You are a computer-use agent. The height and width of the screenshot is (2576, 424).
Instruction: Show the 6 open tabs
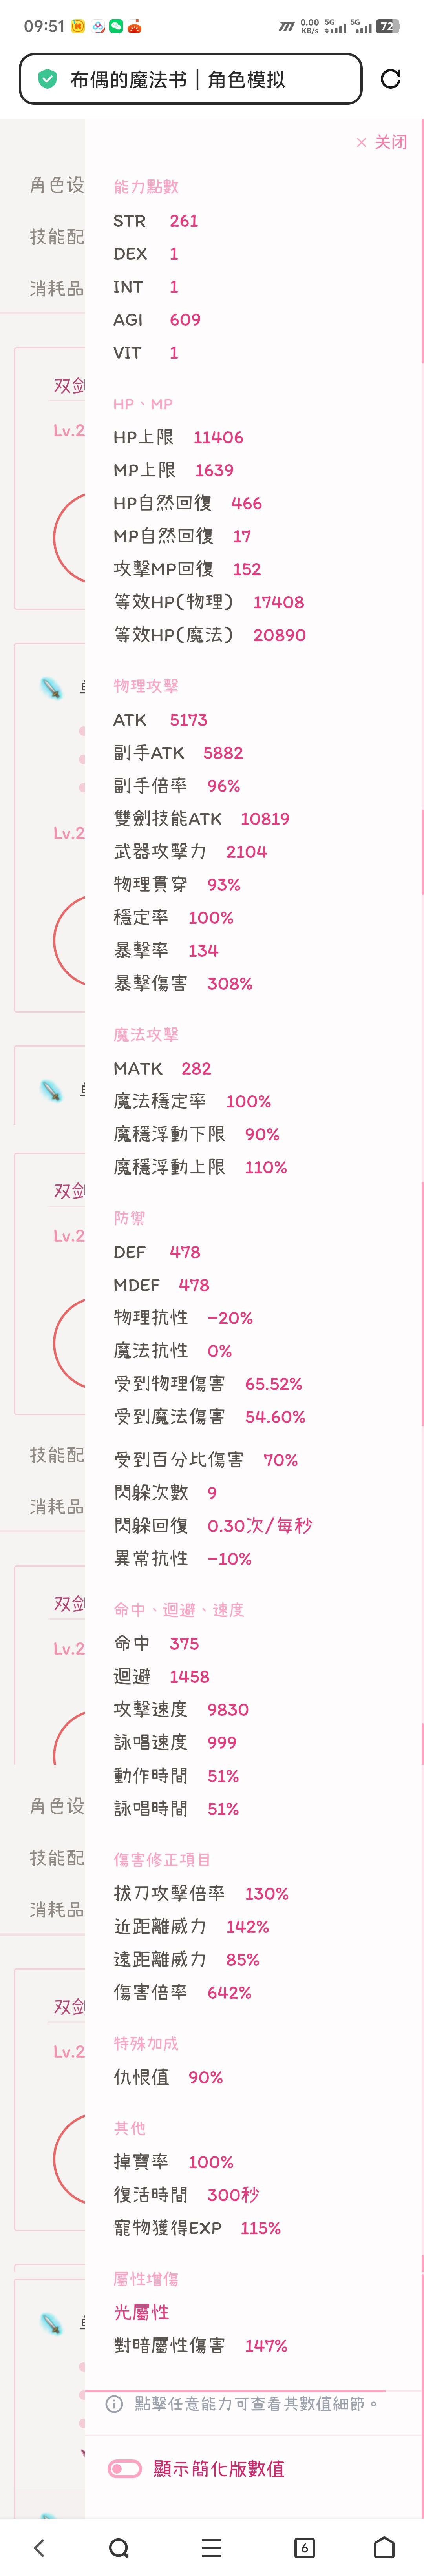point(304,2546)
